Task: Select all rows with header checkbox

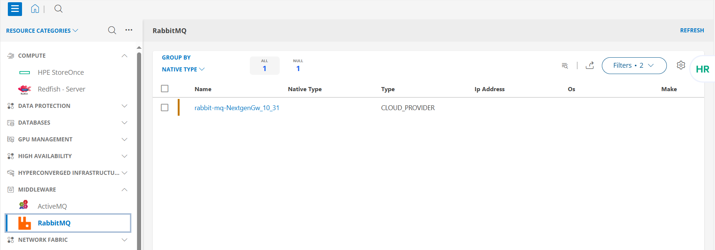Action: click(165, 89)
